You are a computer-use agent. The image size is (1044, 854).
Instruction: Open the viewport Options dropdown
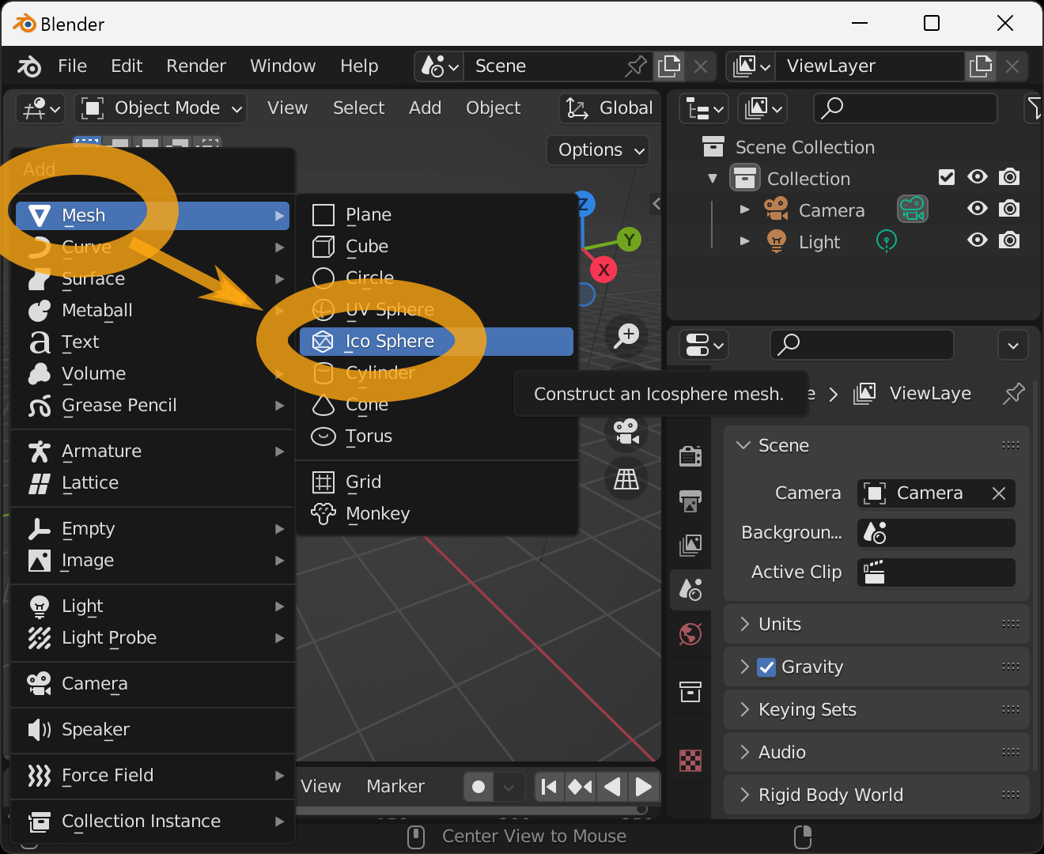pos(599,150)
